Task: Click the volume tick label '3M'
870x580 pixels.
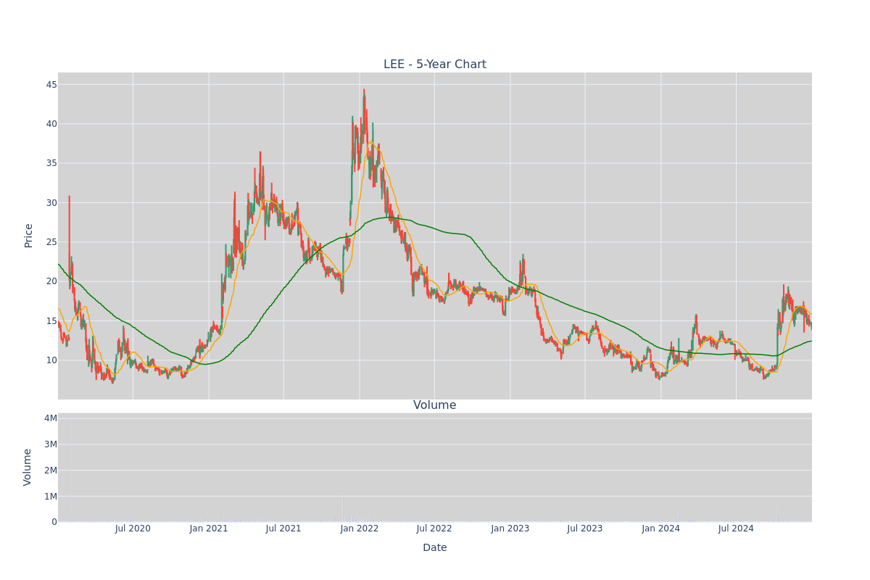Action: pyautogui.click(x=51, y=444)
